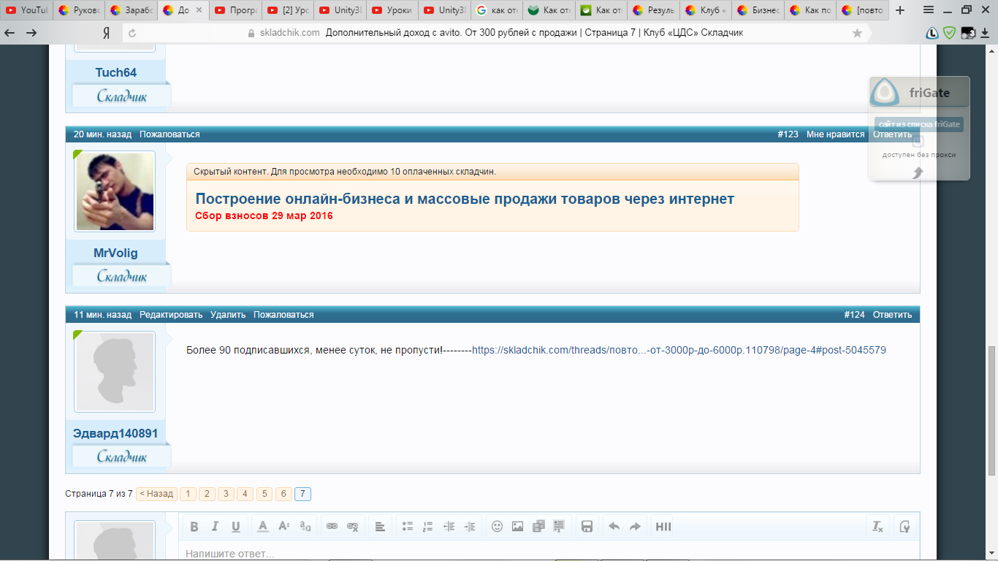The height and width of the screenshot is (561, 998).
Task: Toggle bold formatting in the reply editor
Action: pos(194,527)
